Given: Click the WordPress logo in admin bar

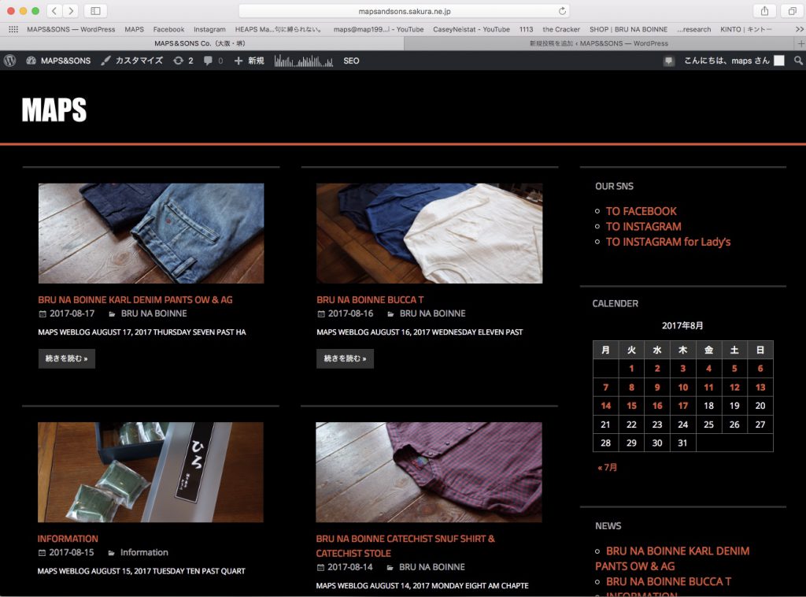Looking at the screenshot, I should pos(9,61).
